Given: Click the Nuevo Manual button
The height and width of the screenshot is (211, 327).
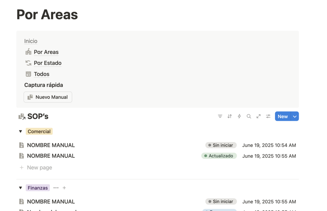Looking at the screenshot, I should pyautogui.click(x=48, y=97).
